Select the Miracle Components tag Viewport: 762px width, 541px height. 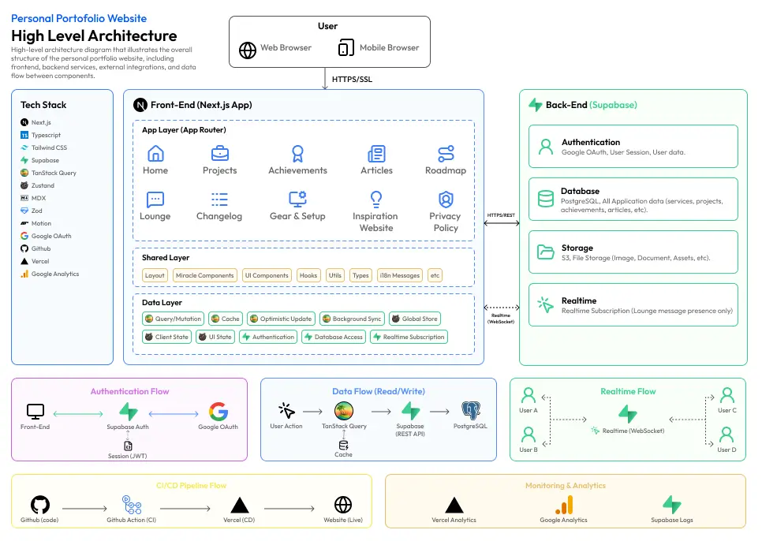click(x=205, y=275)
